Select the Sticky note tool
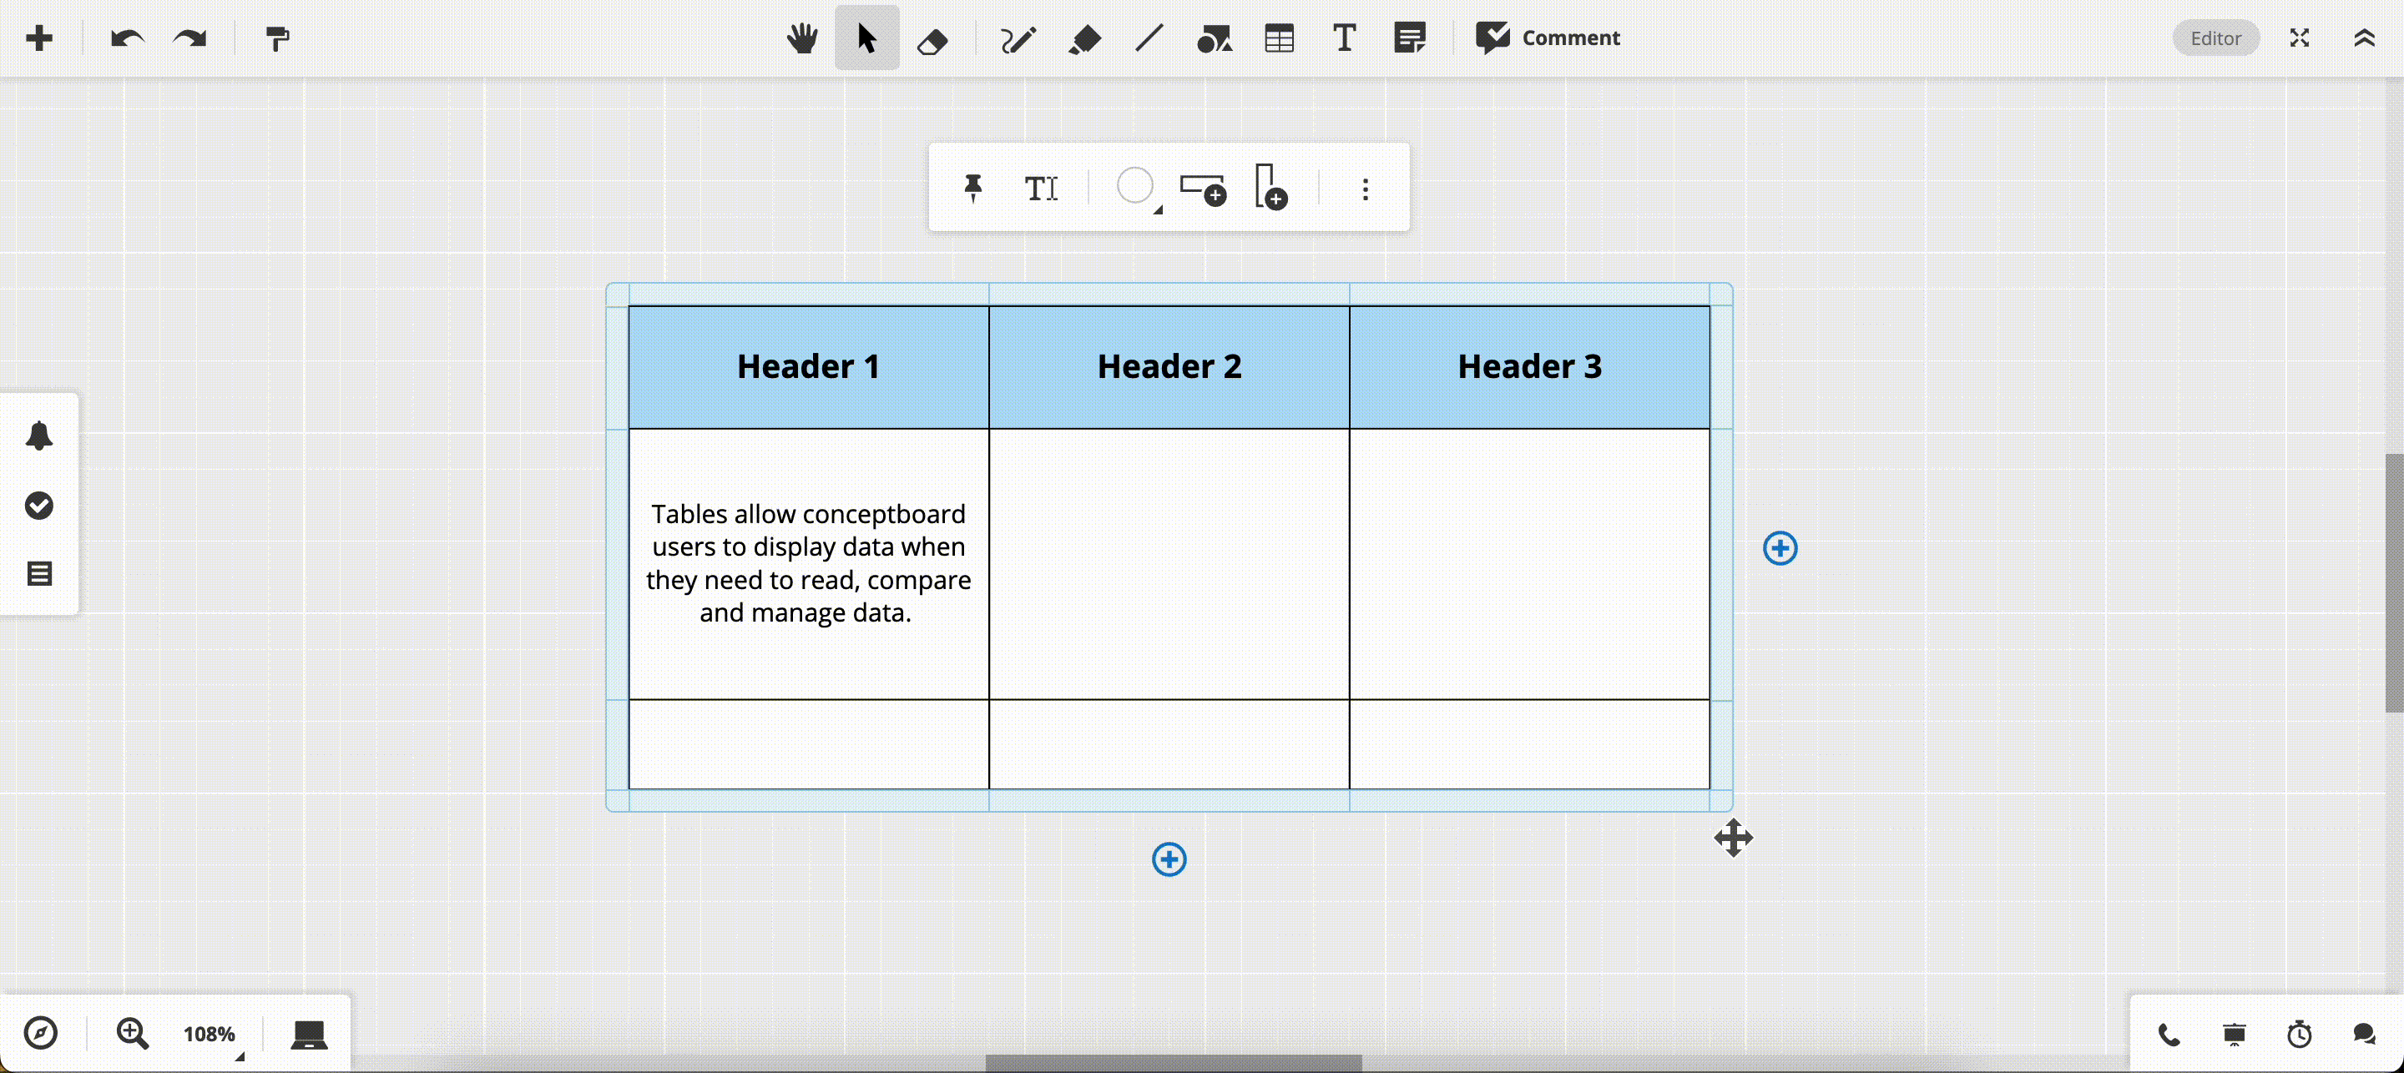Viewport: 2404px width, 1073px height. pos(1409,38)
